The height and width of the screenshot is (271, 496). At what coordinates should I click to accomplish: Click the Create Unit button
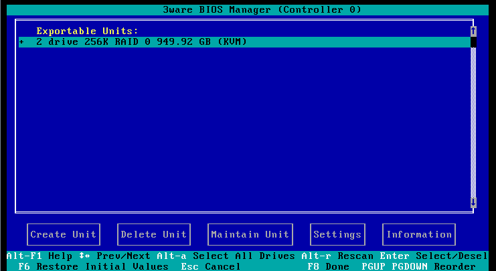[x=64, y=234]
